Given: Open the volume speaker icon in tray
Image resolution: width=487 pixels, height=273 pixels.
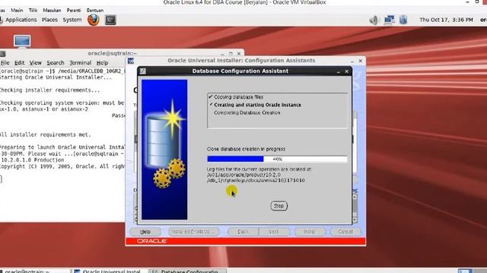Looking at the screenshot, I should (374, 20).
